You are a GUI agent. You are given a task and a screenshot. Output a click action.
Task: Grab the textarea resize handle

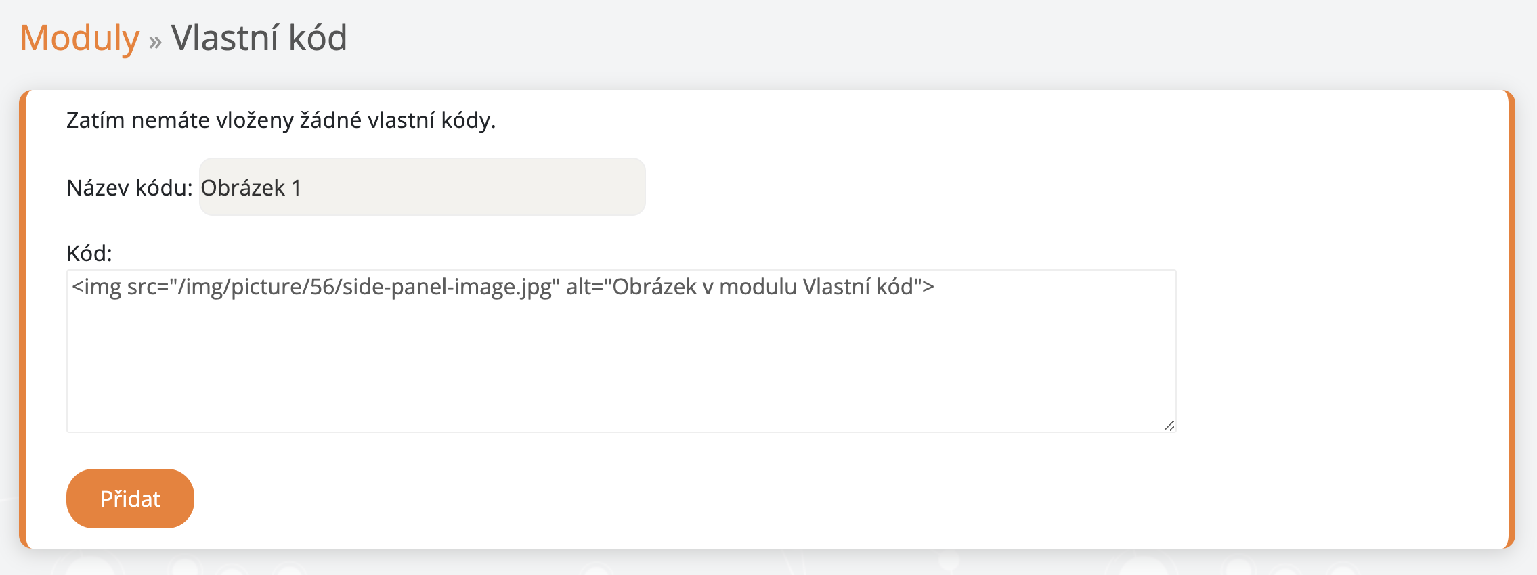coord(1169,425)
